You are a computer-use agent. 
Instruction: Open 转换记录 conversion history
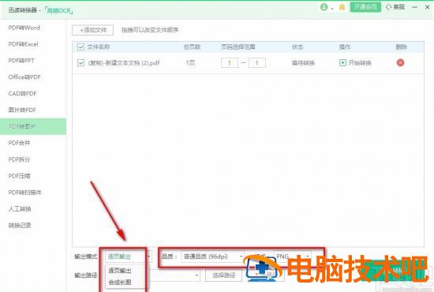[20, 225]
